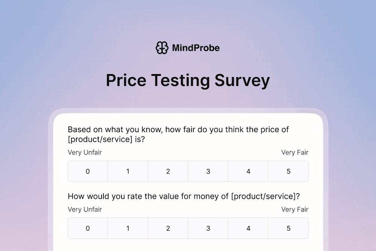Click the MindProbe brain logo icon

pyautogui.click(x=161, y=48)
